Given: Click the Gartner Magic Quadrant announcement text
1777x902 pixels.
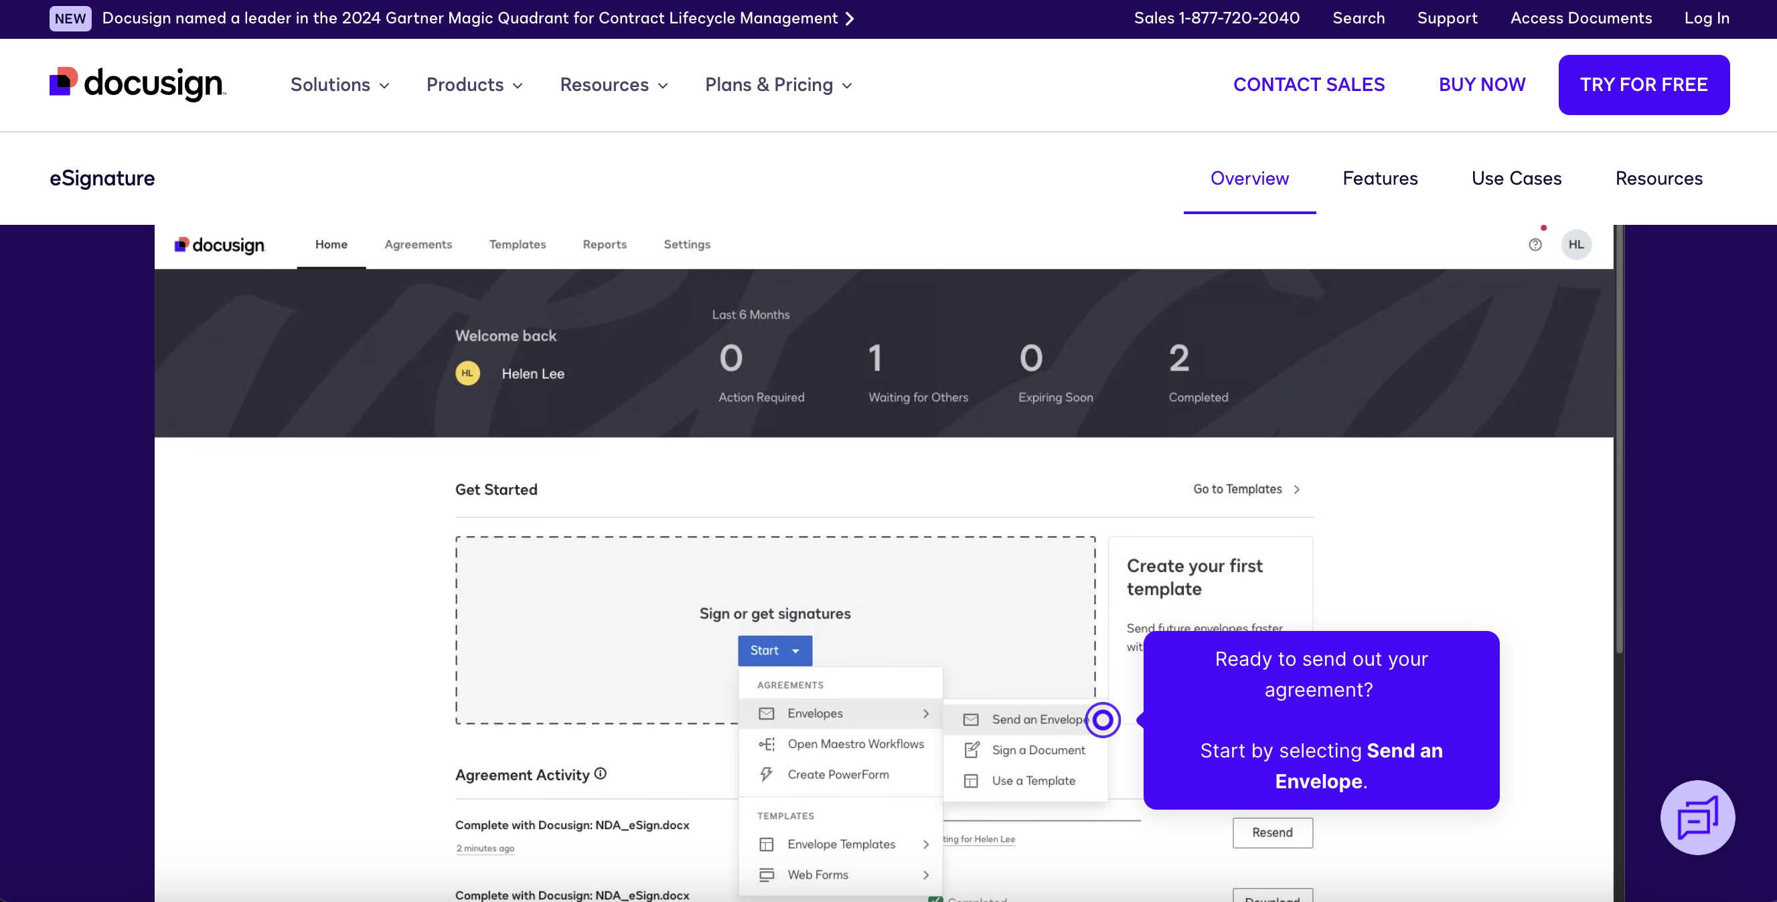Looking at the screenshot, I should [470, 18].
